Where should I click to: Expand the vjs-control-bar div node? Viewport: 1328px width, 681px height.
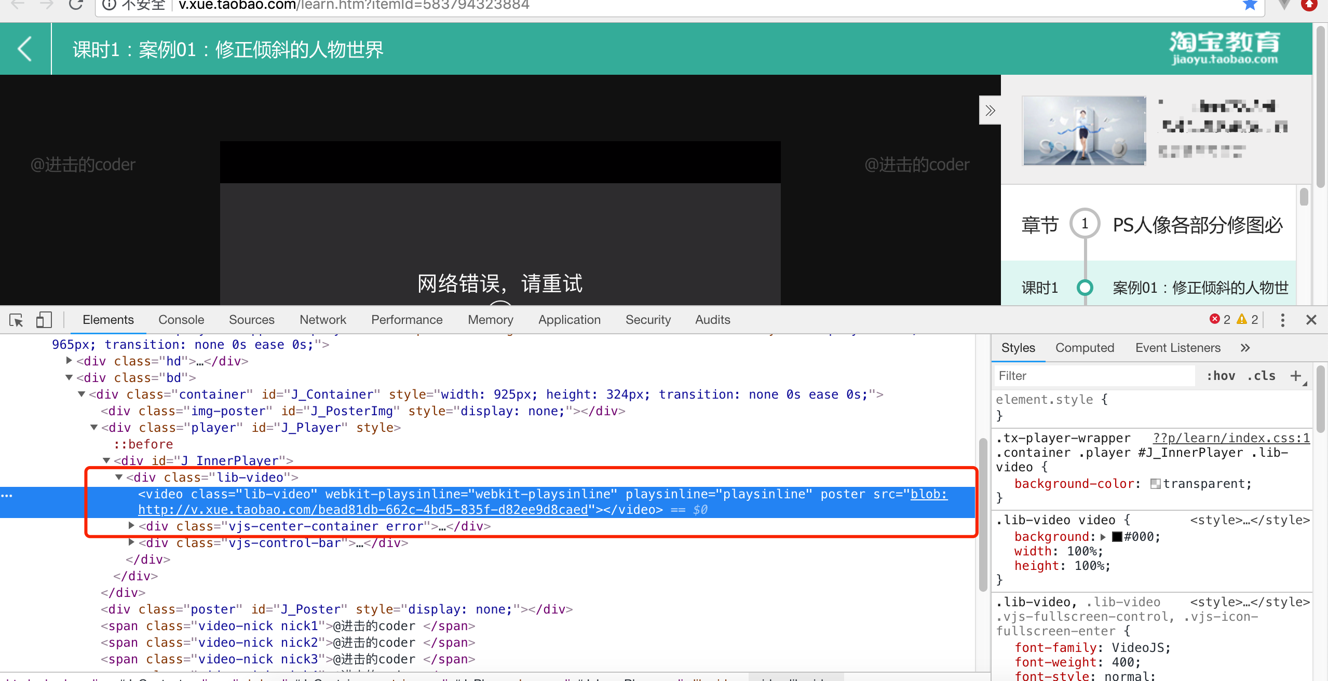point(131,542)
